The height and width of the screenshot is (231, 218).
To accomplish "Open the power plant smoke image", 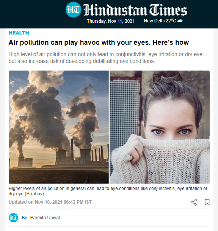I will point(59,127).
